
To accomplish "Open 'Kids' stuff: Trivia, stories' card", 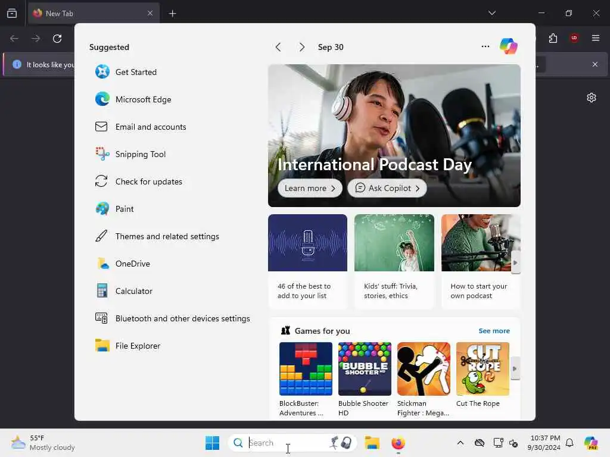I will 394,261.
